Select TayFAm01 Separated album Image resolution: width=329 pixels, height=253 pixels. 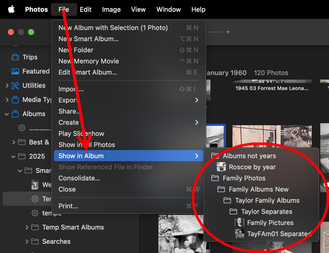261,234
